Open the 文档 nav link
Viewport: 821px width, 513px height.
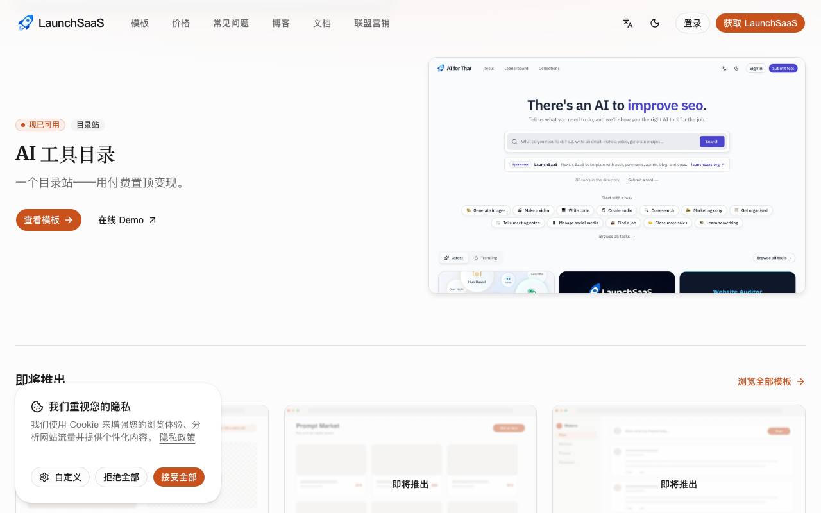(x=322, y=23)
